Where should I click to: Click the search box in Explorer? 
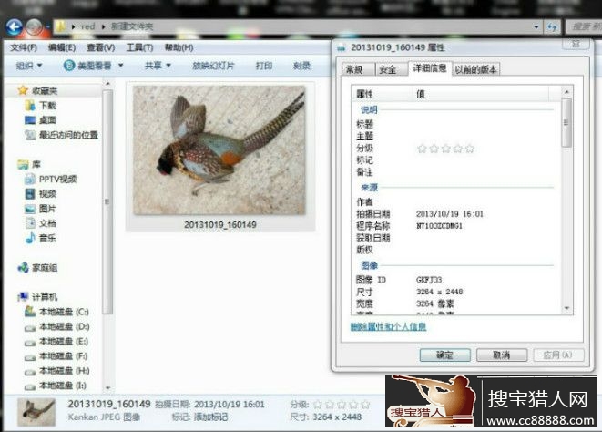point(584,27)
